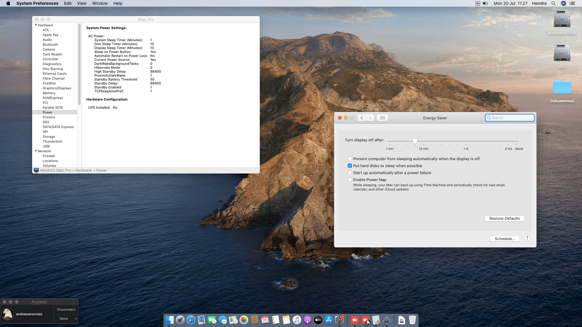Click the Restore Defaults button
This screenshot has height=327, width=582.
click(504, 218)
